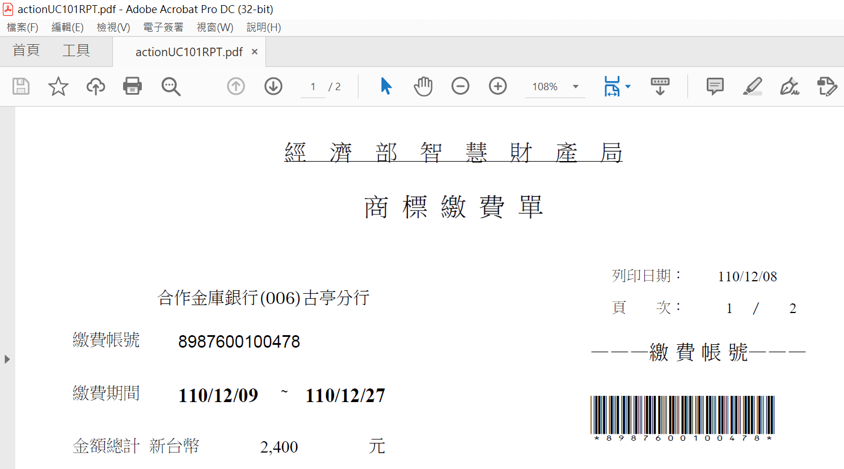The height and width of the screenshot is (469, 844).
Task: Click the Save file icon
Action: coord(21,86)
